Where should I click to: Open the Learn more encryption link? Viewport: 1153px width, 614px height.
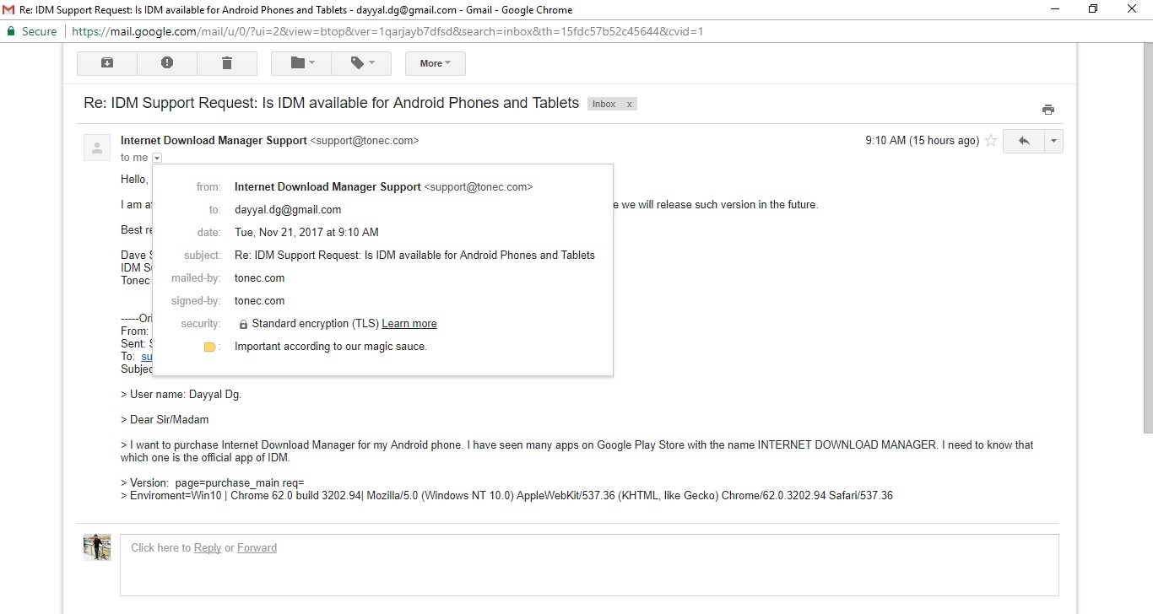pyautogui.click(x=409, y=323)
